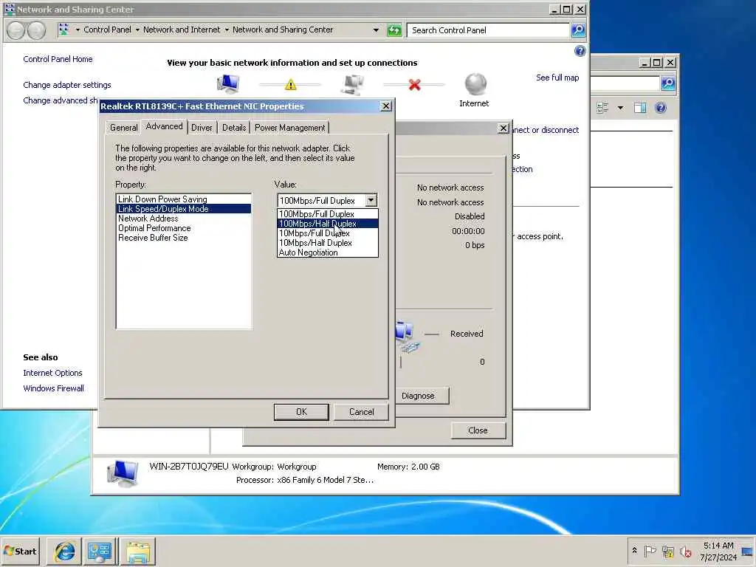This screenshot has width=756, height=567.
Task: Click the network device icon in map
Action: 353,84
